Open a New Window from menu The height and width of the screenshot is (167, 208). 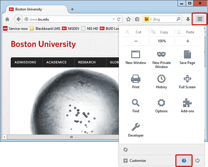[136, 58]
